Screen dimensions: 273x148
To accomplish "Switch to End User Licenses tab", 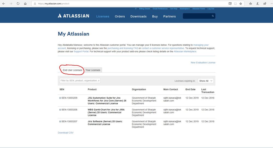I will (x=72, y=70).
